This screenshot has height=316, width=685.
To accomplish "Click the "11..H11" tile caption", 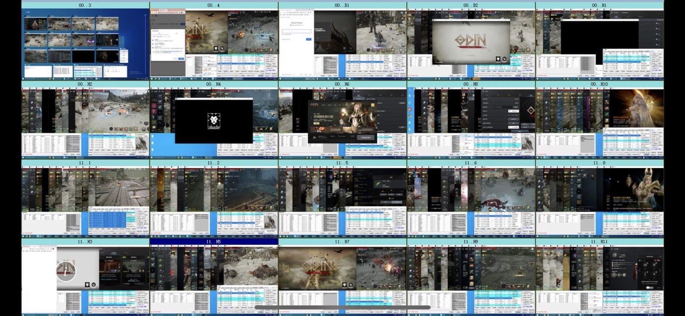I will (599, 242).
